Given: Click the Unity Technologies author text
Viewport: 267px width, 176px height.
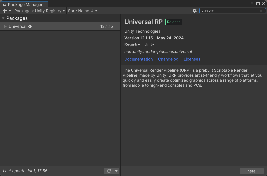Looking at the screenshot, I should [x=142, y=31].
